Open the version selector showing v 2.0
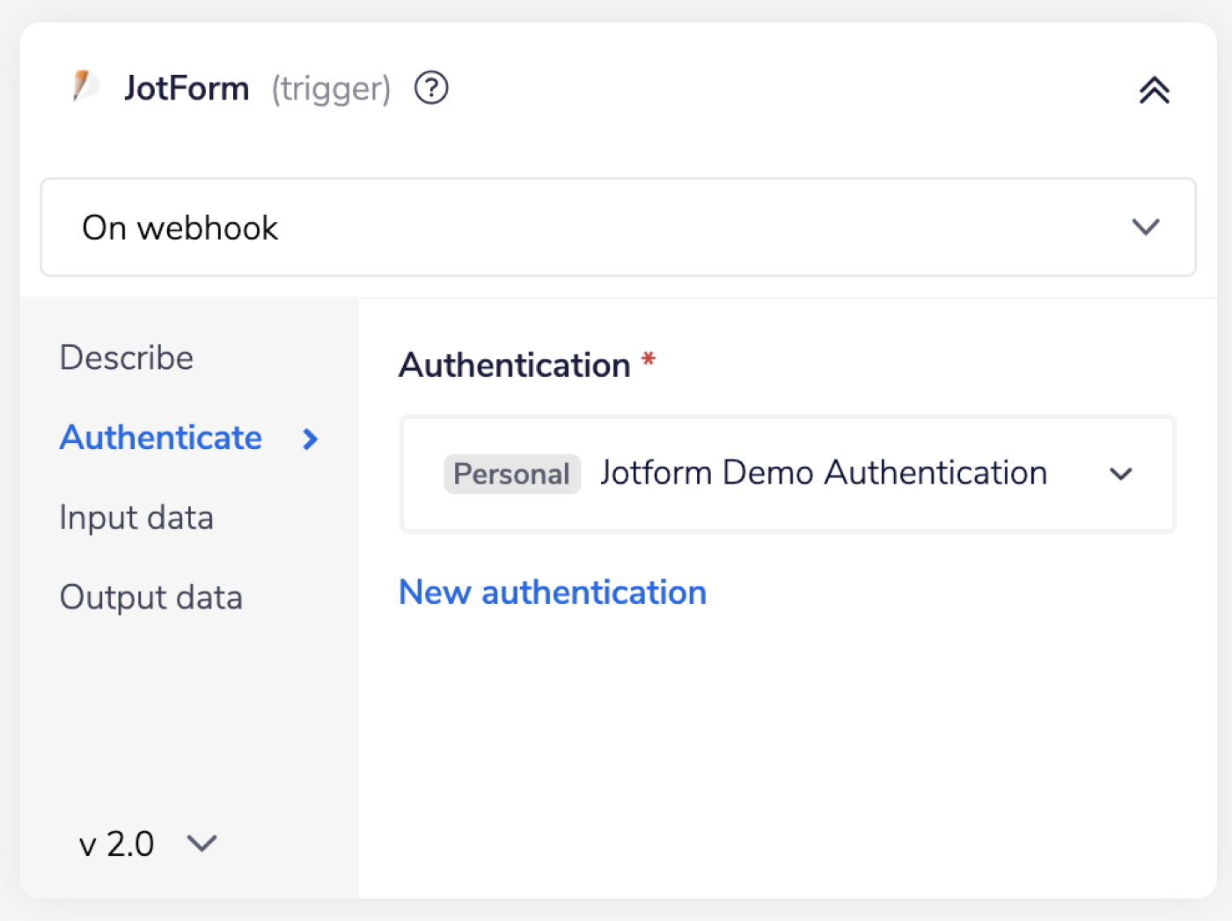The image size is (1232, 921). pos(148,844)
